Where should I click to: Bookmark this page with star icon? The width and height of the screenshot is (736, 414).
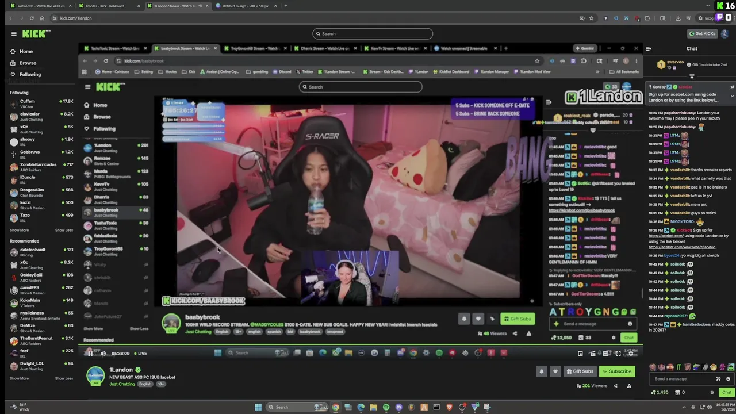[x=591, y=18]
